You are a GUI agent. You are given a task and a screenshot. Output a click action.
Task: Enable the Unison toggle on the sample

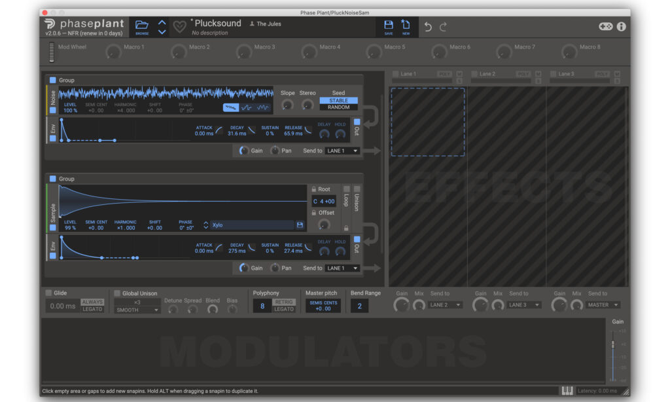pos(357,189)
